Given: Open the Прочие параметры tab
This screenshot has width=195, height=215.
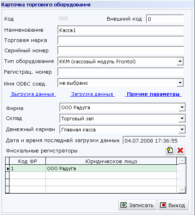Looking at the screenshot, I should pyautogui.click(x=153, y=94).
